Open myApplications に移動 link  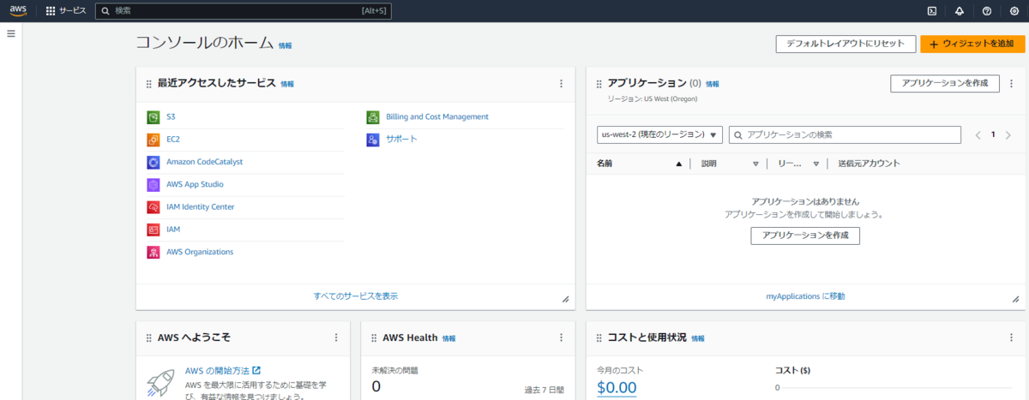805,296
